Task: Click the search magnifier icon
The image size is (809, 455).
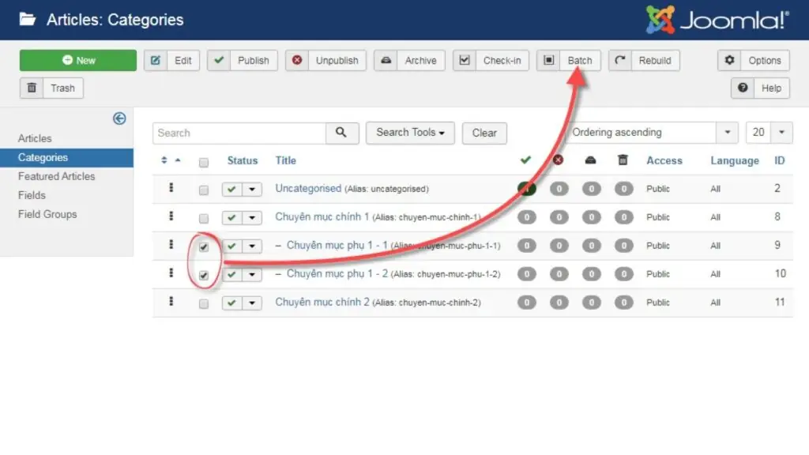Action: coord(341,133)
